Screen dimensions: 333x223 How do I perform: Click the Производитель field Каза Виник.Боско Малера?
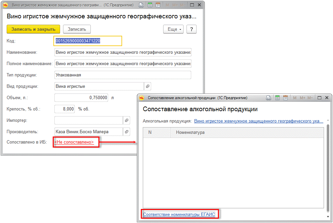[89, 132]
